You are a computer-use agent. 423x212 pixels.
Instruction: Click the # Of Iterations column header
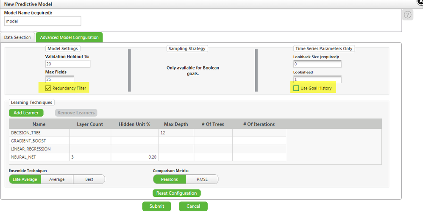click(259, 124)
